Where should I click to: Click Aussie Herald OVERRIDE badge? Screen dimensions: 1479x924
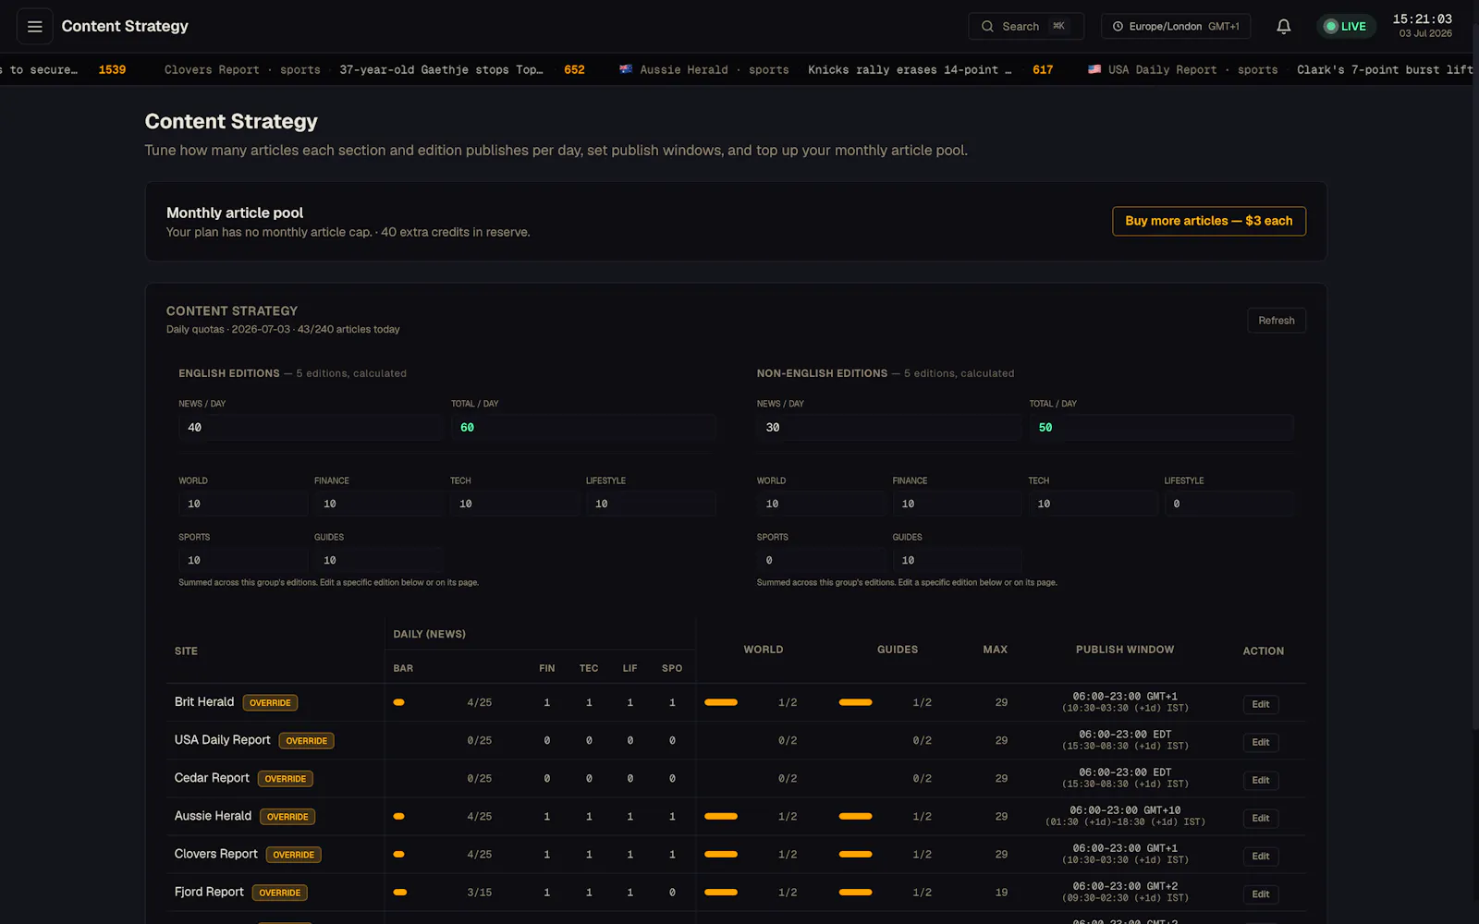(x=287, y=817)
